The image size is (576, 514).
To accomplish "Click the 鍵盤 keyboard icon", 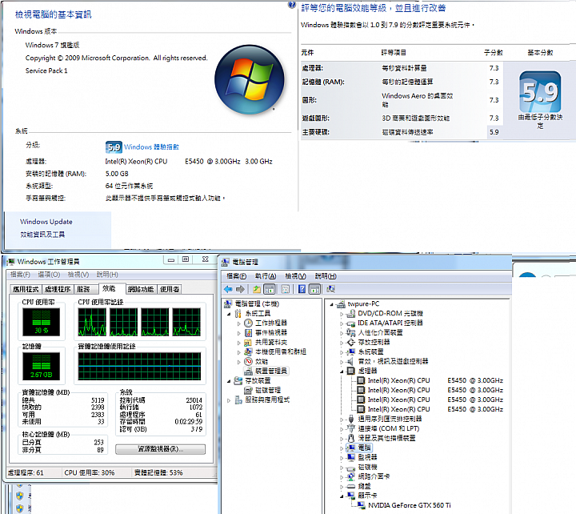I will click(351, 486).
